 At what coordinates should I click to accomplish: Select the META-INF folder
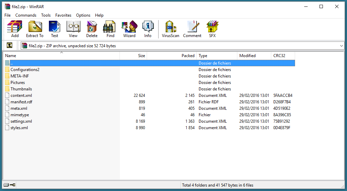coord(20,76)
